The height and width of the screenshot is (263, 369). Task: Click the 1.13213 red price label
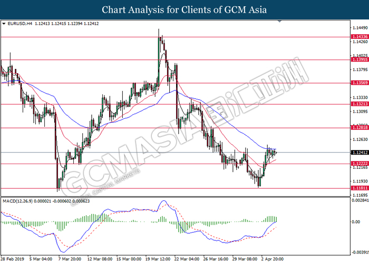[360, 104]
